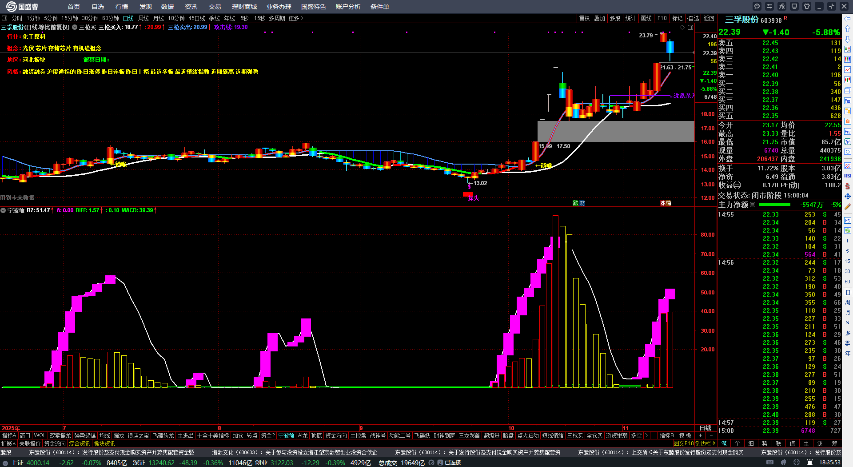Click the zoom out minus button under chart
Image resolution: width=853 pixels, height=467 pixels.
click(x=711, y=435)
